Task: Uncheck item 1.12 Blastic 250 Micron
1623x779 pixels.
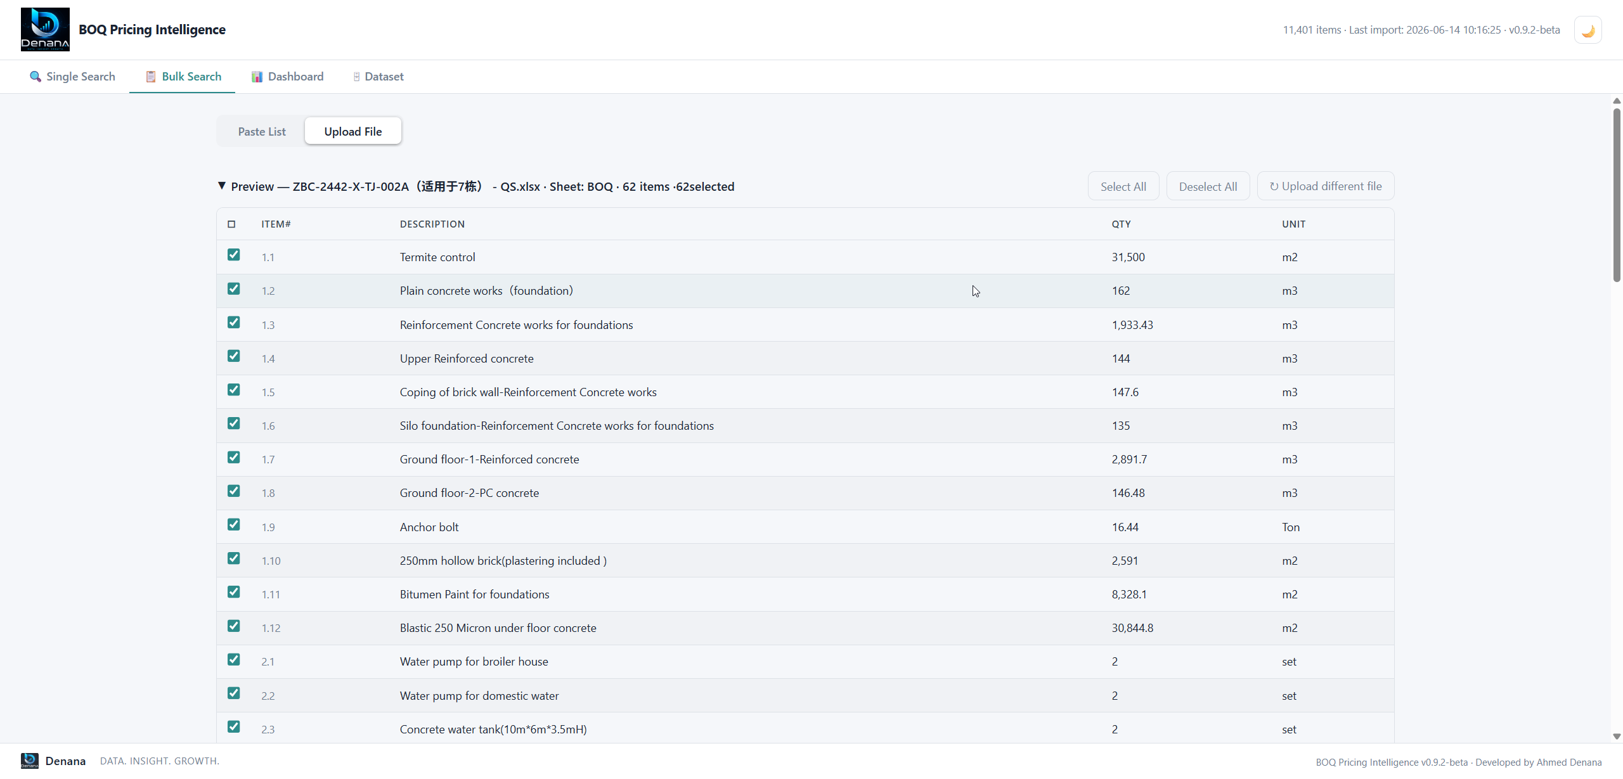Action: pos(234,626)
